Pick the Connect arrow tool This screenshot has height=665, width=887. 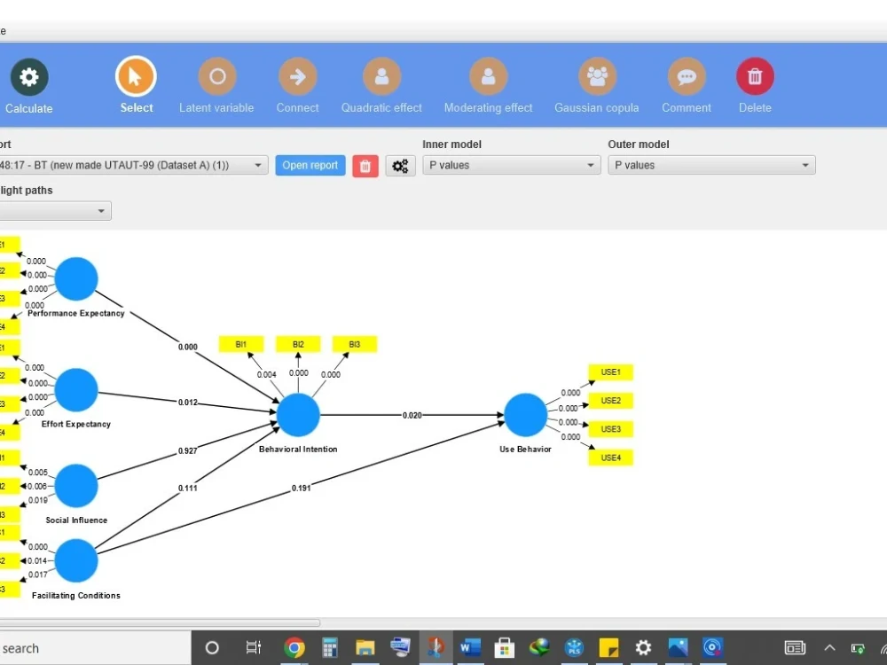[297, 76]
